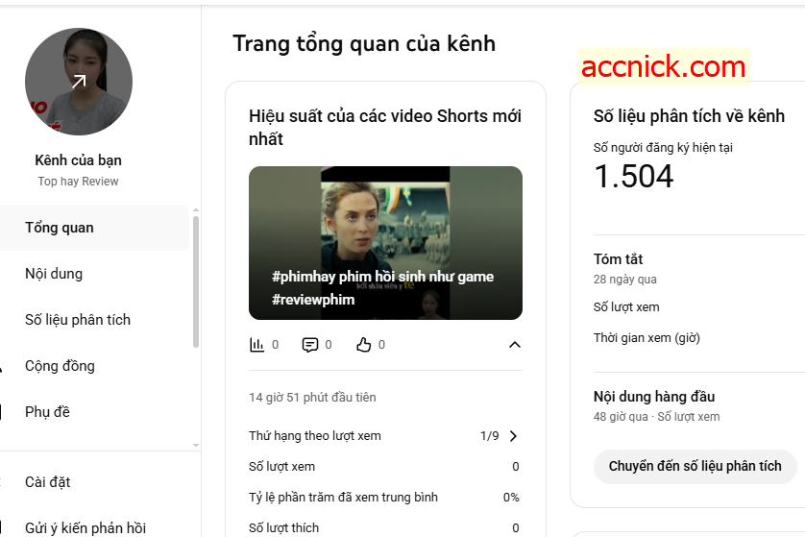Click Hiệu suất của các video Shorts heading
This screenshot has width=805, height=537.
click(385, 128)
